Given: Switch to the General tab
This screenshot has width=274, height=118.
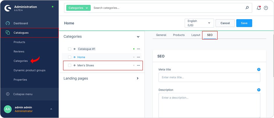Looking at the screenshot, I should click(x=161, y=35).
